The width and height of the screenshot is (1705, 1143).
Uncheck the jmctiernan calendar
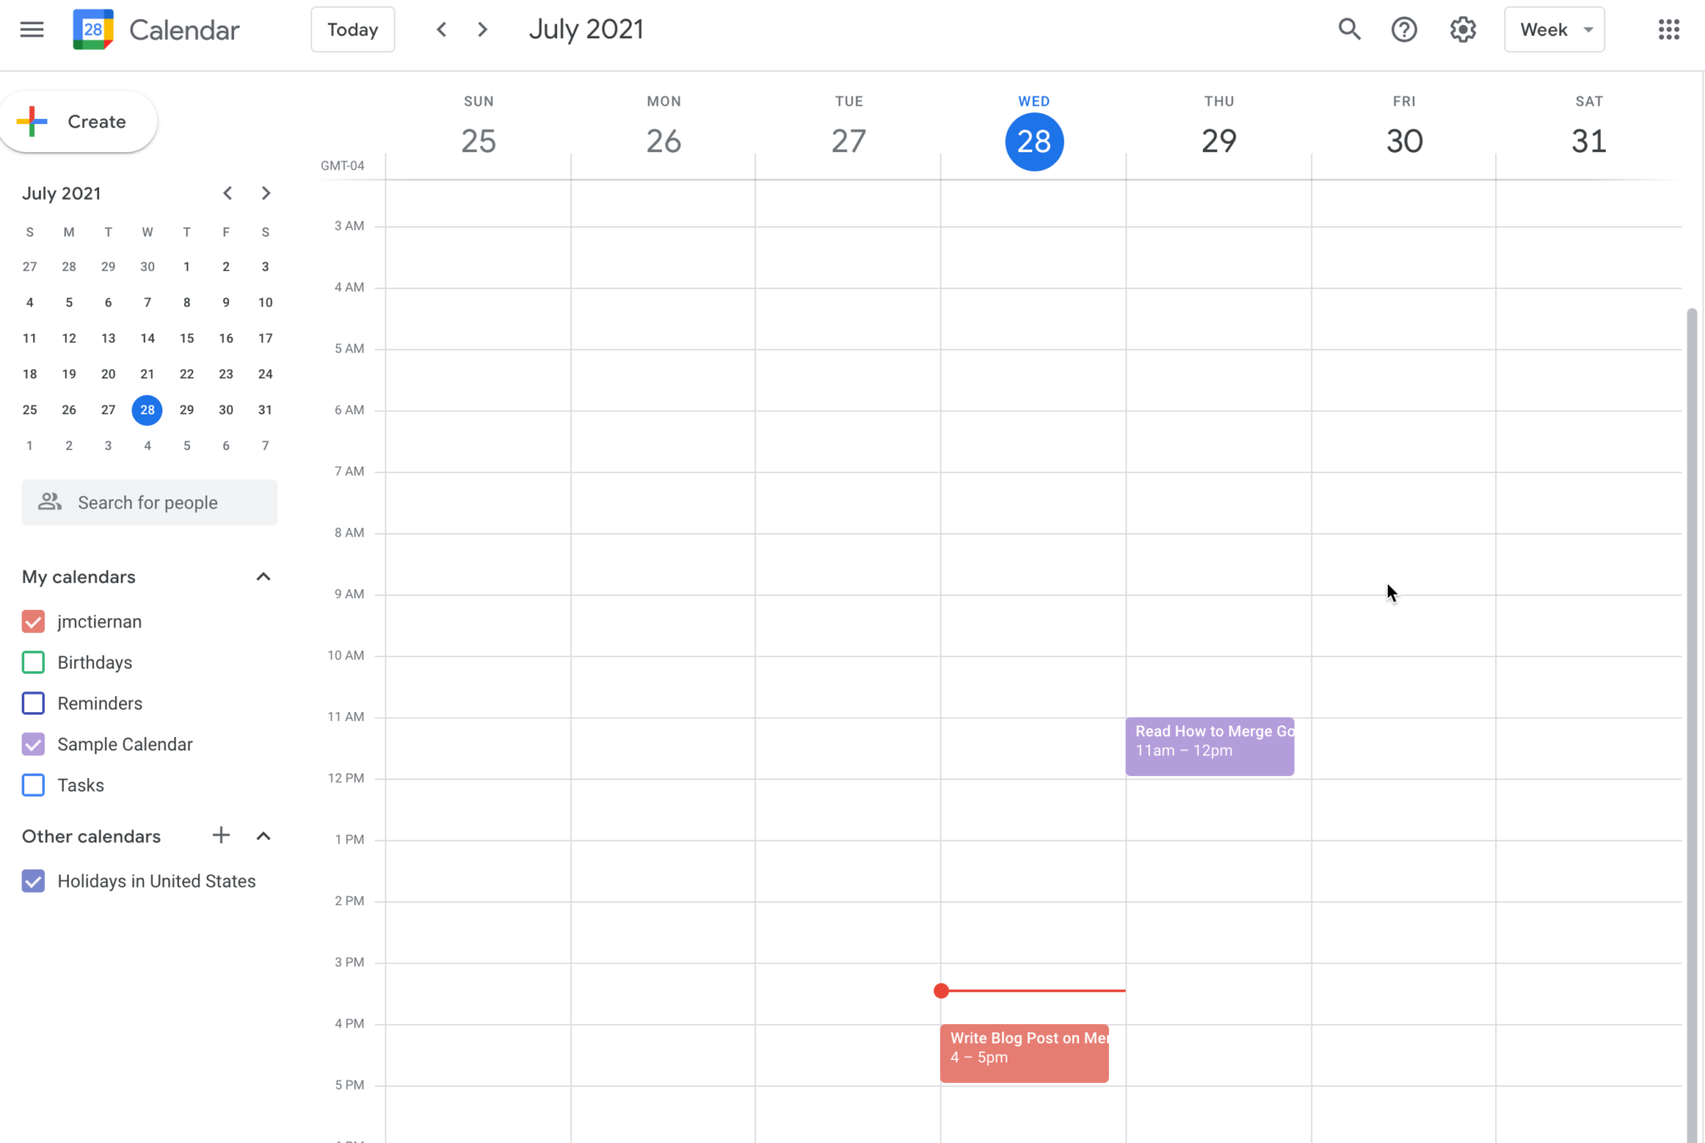click(33, 621)
